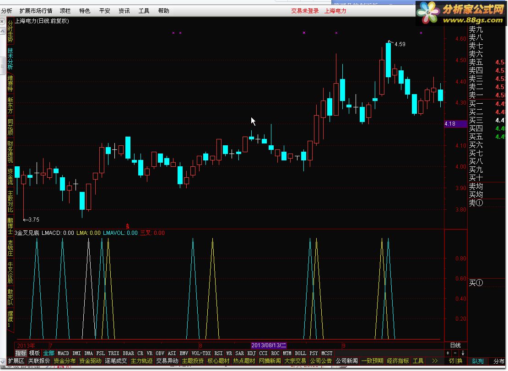Switch to 摆渡1 side tab
This screenshot has width=508, height=371.
[11, 319]
